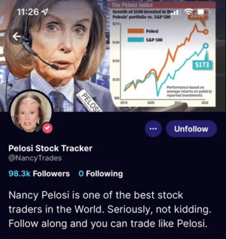
Task: Tap the @NancyTrades handle
Action: [x=35, y=158]
